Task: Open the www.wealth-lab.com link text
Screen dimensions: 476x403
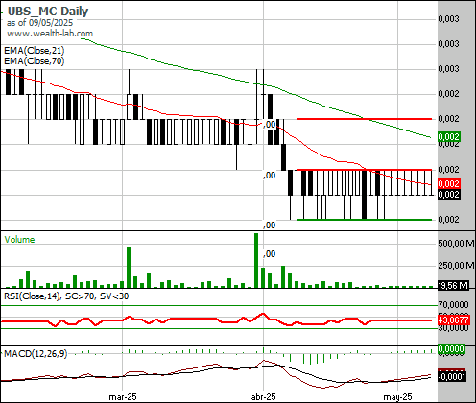Action: (50, 34)
